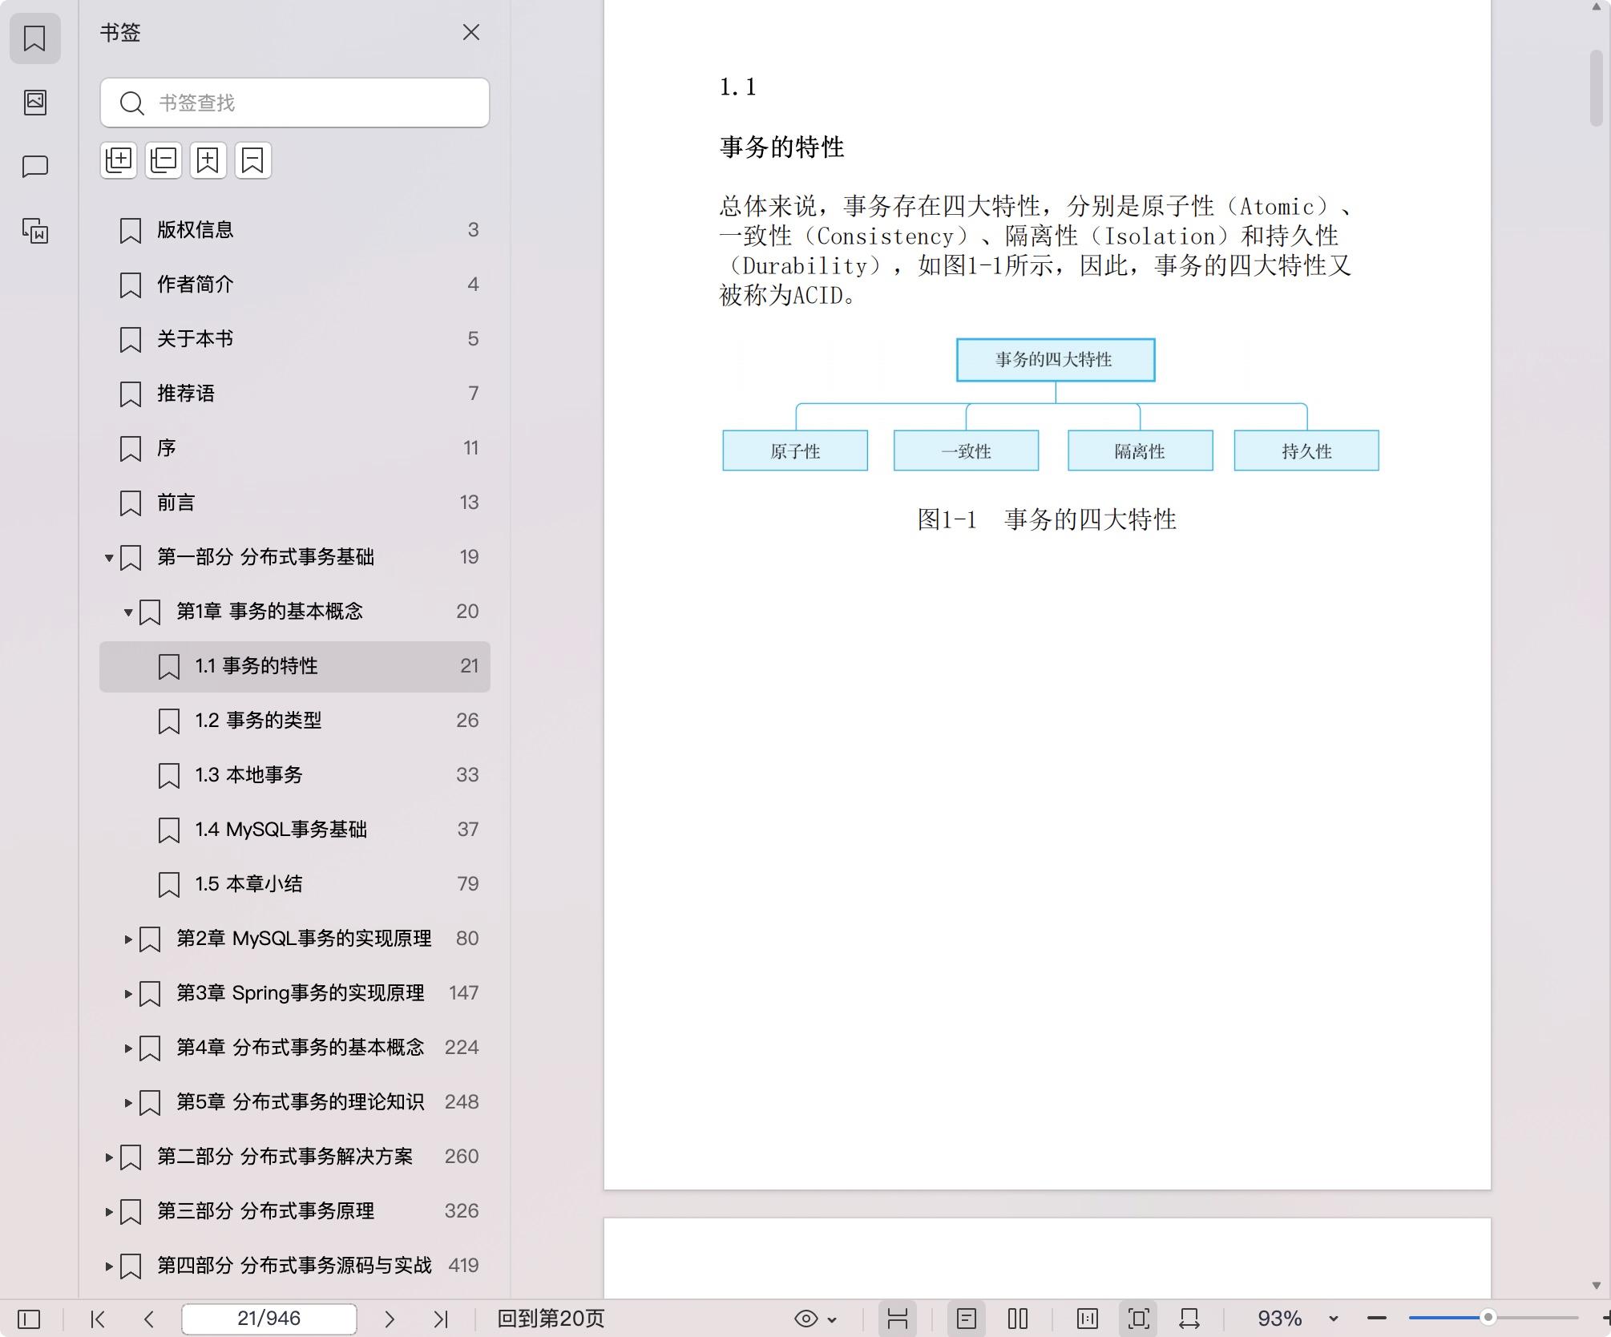Expand 第三部分 分布式事务原理
Screen dimensions: 1611x1337
click(x=109, y=1211)
